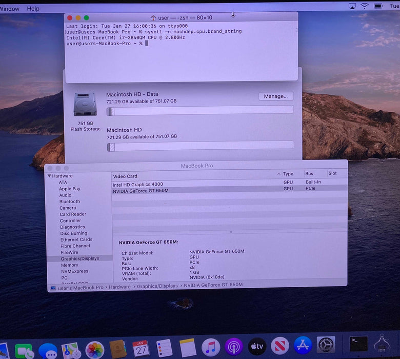Collapse the Hardware tree section
This screenshot has width=400, height=359.
pyautogui.click(x=49, y=176)
